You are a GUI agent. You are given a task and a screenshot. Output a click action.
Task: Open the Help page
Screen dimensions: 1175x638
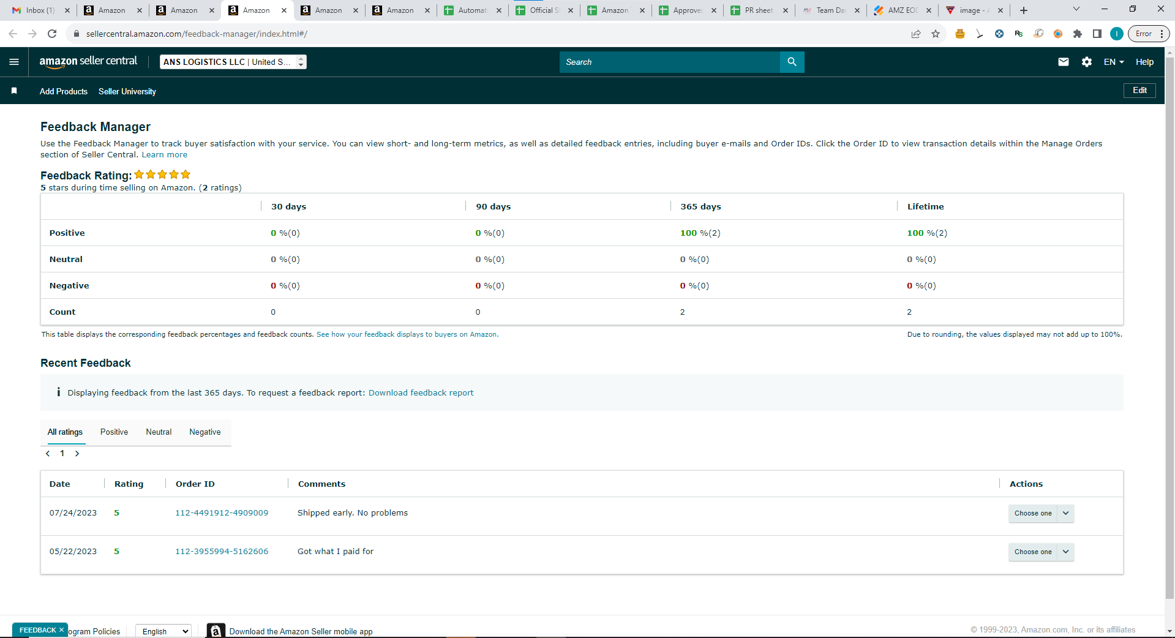click(1144, 62)
